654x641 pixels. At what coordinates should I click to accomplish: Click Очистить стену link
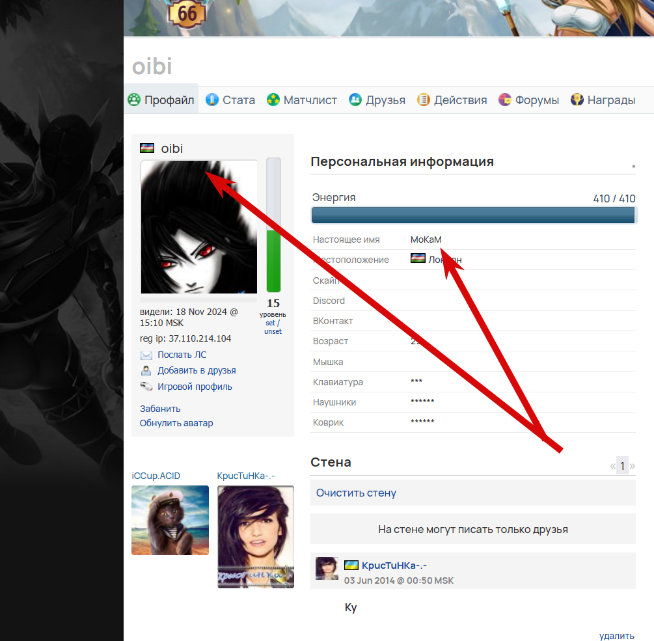tap(356, 493)
